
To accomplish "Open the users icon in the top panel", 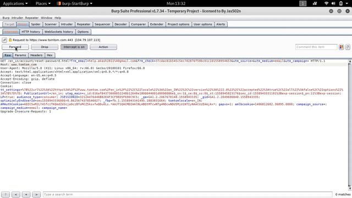I will (x=315, y=3).
